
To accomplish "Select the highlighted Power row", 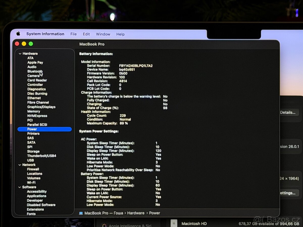I will [x=45, y=129].
